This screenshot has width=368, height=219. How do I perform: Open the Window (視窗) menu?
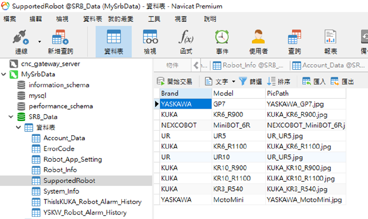coord(181,19)
